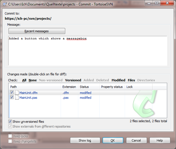This screenshot has width=176, height=149.
Task: Close the Commit window
Action: pyautogui.click(x=167, y=3)
